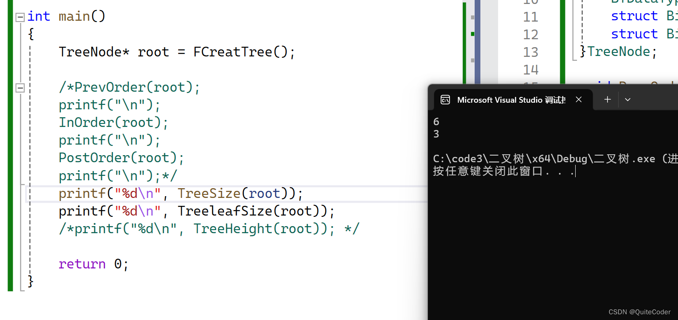Image resolution: width=678 pixels, height=320 pixels.
Task: Add a new console tab with plus button
Action: point(607,100)
